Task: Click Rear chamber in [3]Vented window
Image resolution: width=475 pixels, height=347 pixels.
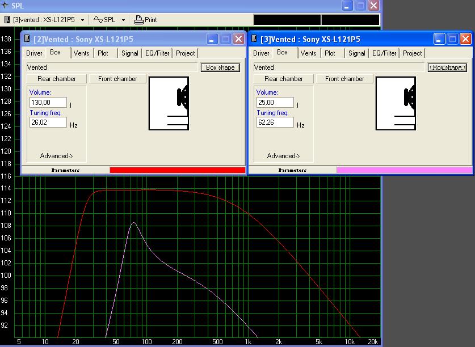Action: (284, 79)
